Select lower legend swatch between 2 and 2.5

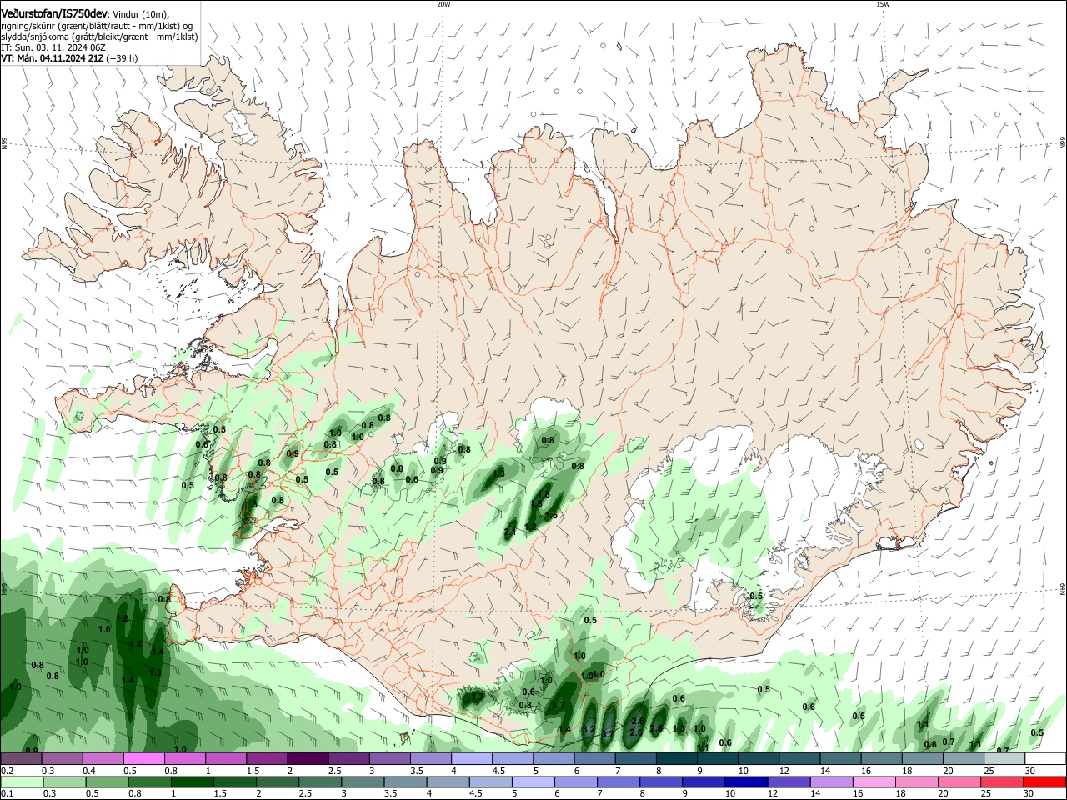277,782
